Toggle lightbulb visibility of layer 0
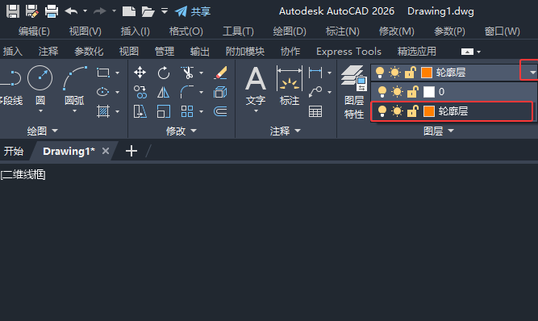This screenshot has height=321, width=538. [x=382, y=92]
